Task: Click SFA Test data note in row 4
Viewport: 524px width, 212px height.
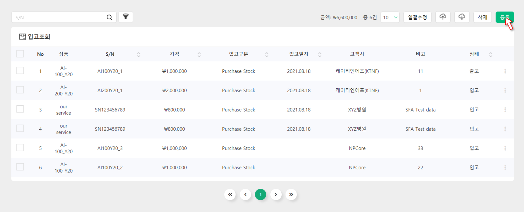Action: 421,129
